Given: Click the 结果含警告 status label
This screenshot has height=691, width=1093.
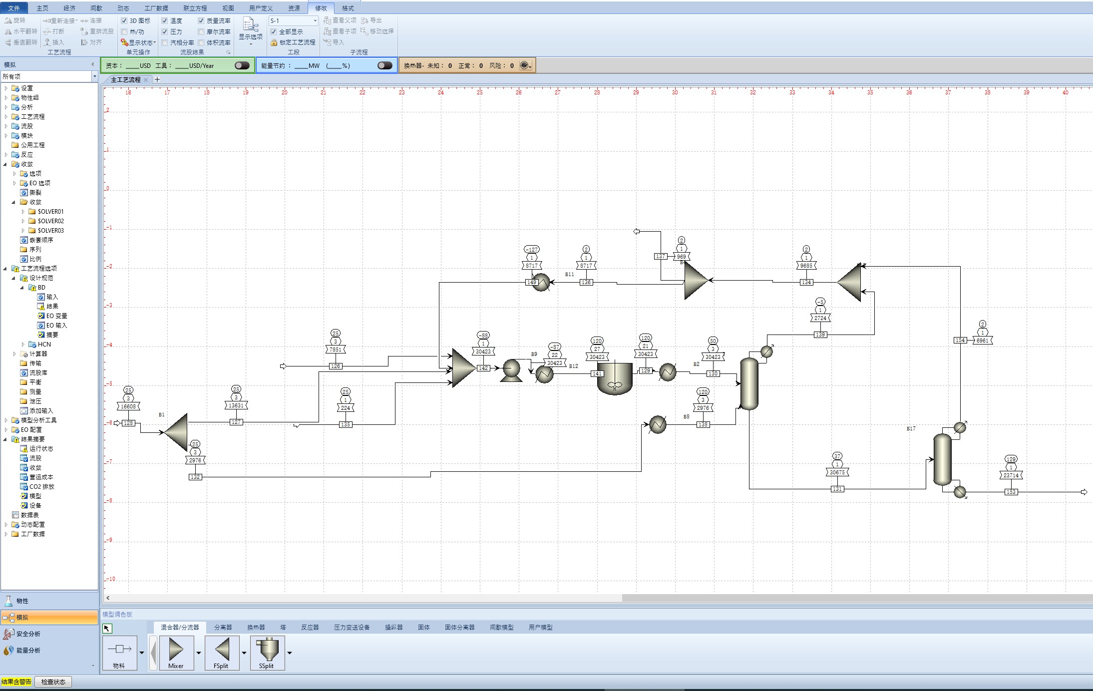Looking at the screenshot, I should click(x=16, y=682).
